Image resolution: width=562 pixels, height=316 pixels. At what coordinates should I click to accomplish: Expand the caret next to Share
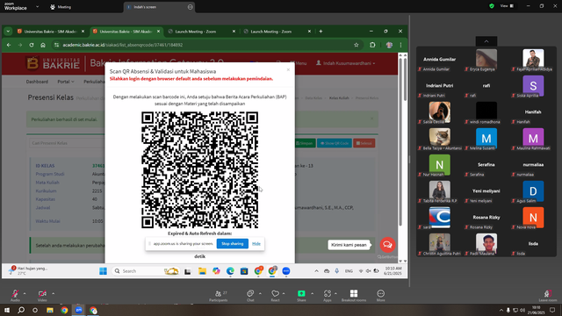(312, 293)
